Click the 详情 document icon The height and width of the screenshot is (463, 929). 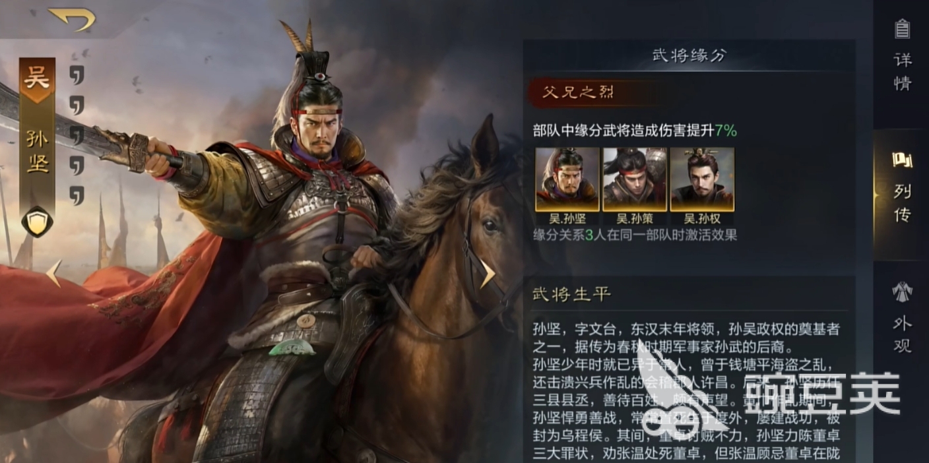click(x=902, y=28)
